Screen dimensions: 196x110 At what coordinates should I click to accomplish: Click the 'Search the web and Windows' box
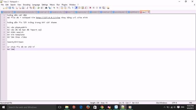(x=31, y=107)
